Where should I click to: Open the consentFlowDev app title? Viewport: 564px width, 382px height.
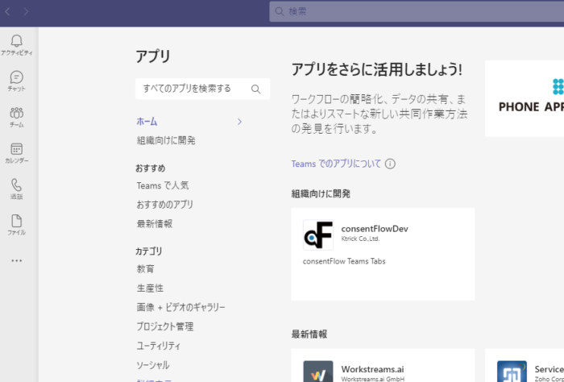(375, 229)
